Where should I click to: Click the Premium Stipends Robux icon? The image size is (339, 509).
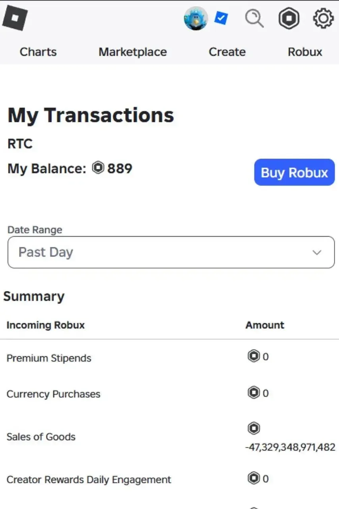tap(254, 356)
